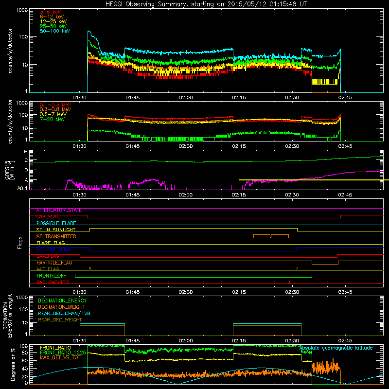Click the HESSI Observing Summary plot title
389x389 pixels.
206,4
